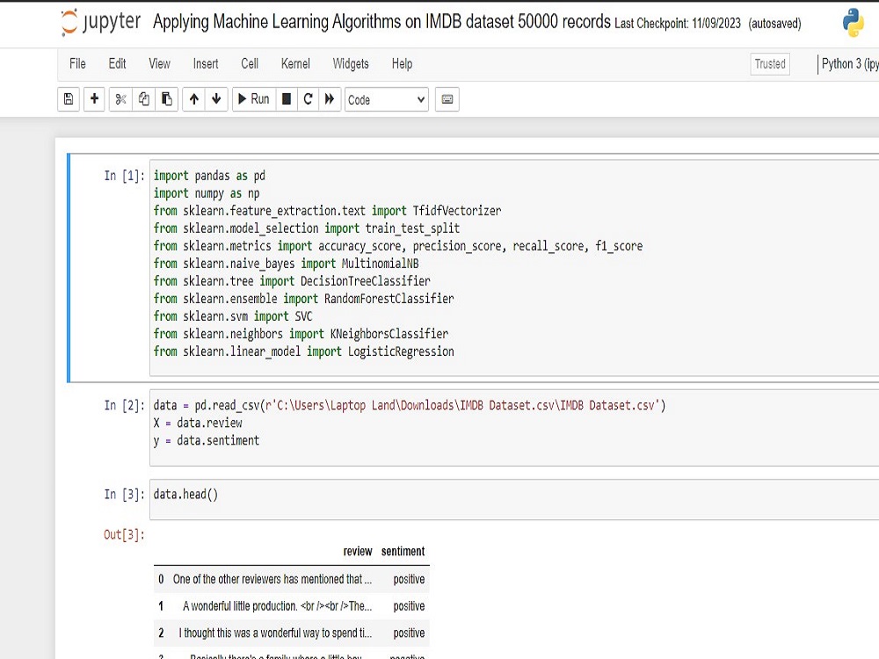Move selected cell up arrow

coord(193,99)
